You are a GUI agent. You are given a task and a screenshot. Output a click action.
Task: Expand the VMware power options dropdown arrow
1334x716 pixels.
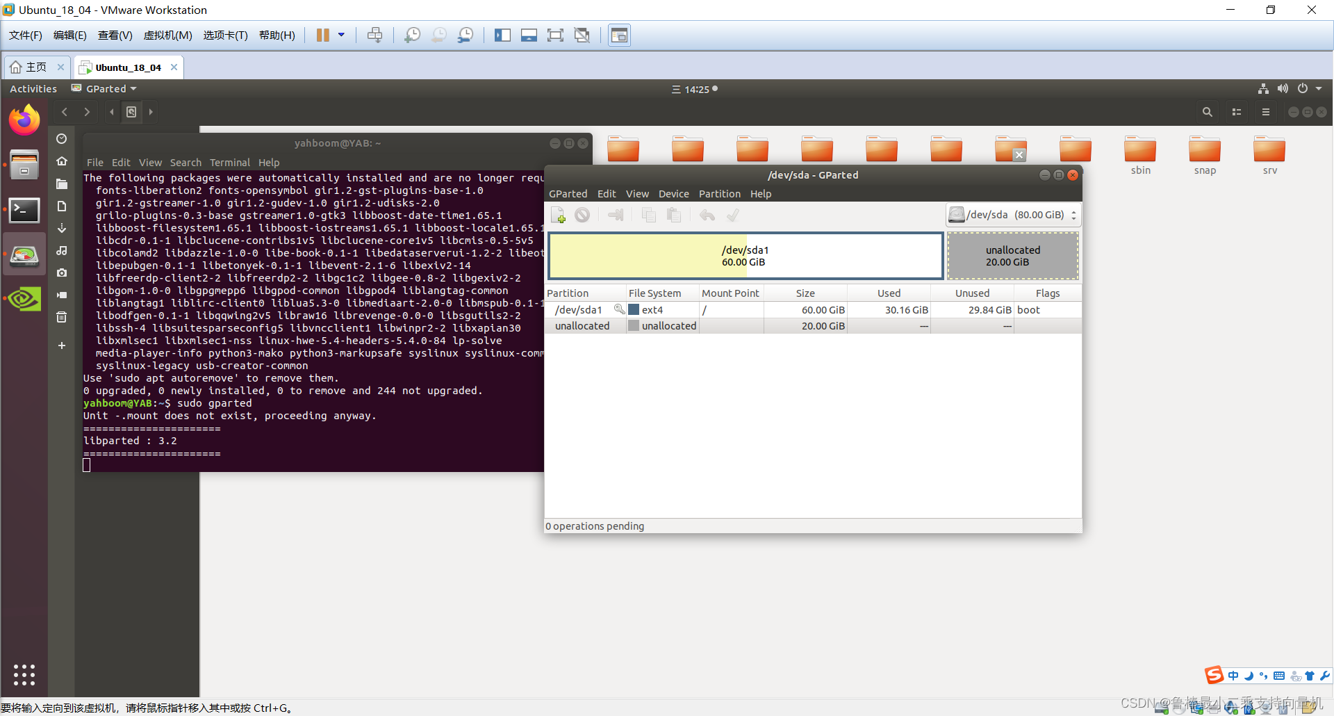click(341, 35)
